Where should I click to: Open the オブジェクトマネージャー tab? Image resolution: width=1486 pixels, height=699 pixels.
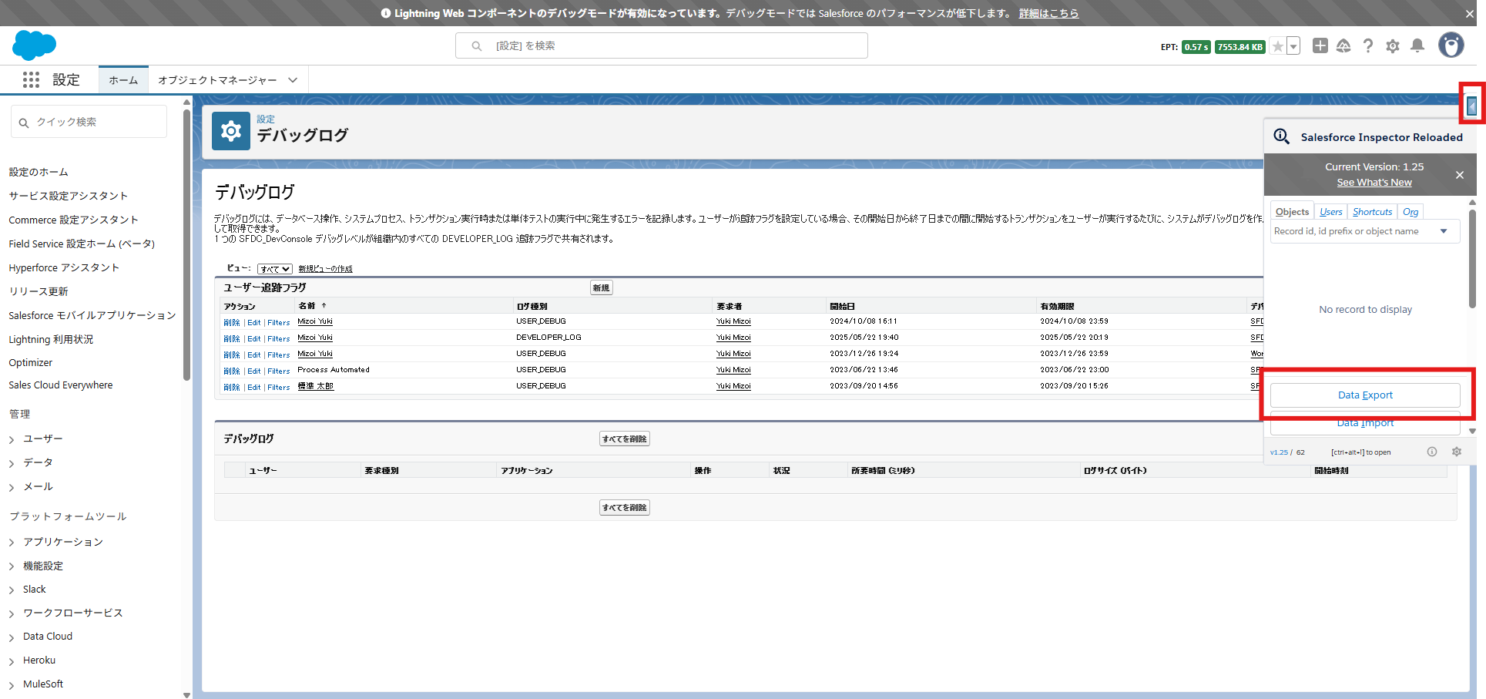(217, 80)
